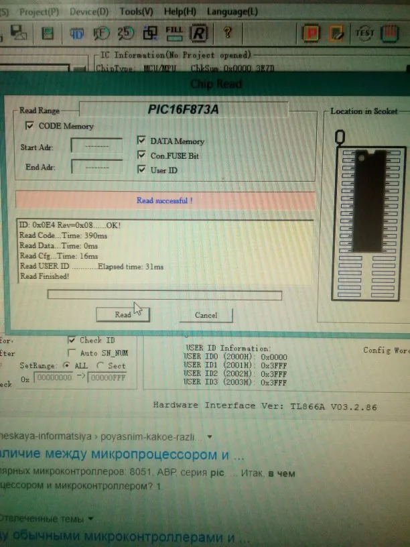Select the Sect range radio button
Viewport: 410px width, 547px height.
(100, 365)
